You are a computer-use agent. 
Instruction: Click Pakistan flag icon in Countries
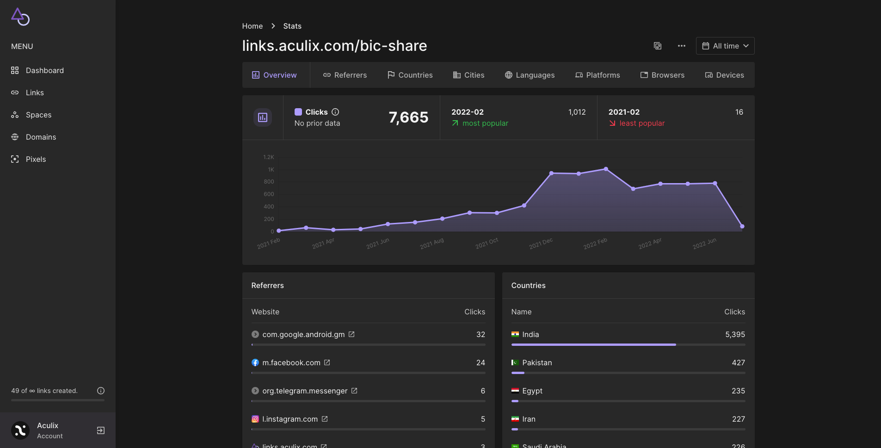tap(515, 362)
